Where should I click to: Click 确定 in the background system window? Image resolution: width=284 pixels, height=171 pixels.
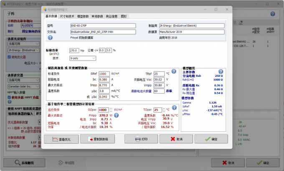pyautogui.click(x=263, y=163)
